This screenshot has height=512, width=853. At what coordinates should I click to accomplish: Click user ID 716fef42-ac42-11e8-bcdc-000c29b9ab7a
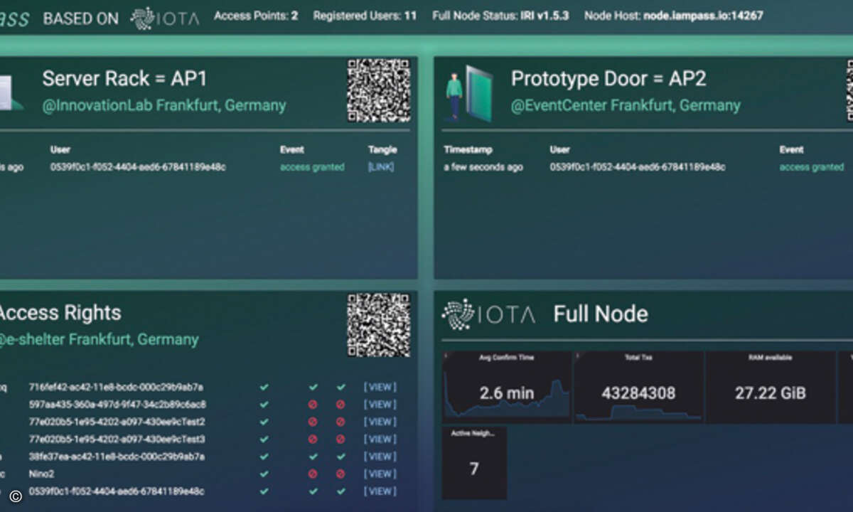click(x=116, y=387)
